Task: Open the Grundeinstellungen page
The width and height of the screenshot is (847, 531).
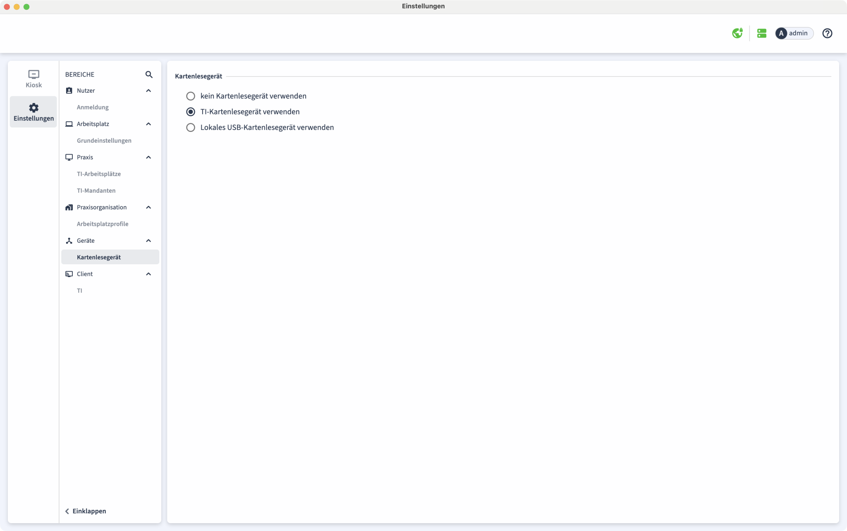Action: click(x=104, y=141)
